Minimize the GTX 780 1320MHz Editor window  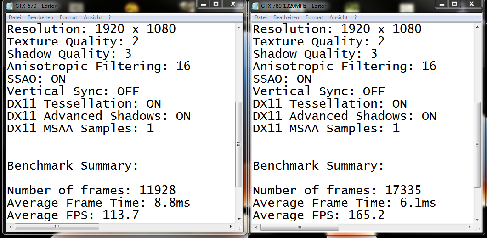click(442, 4)
